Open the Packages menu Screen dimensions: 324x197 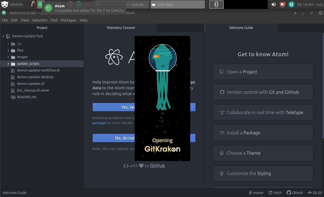(69, 20)
